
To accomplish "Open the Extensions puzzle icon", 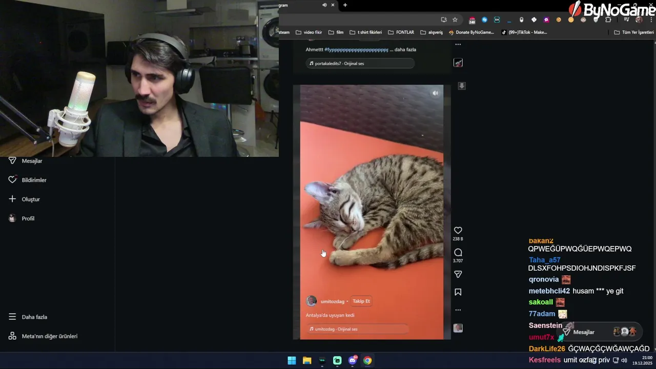I will (608, 20).
